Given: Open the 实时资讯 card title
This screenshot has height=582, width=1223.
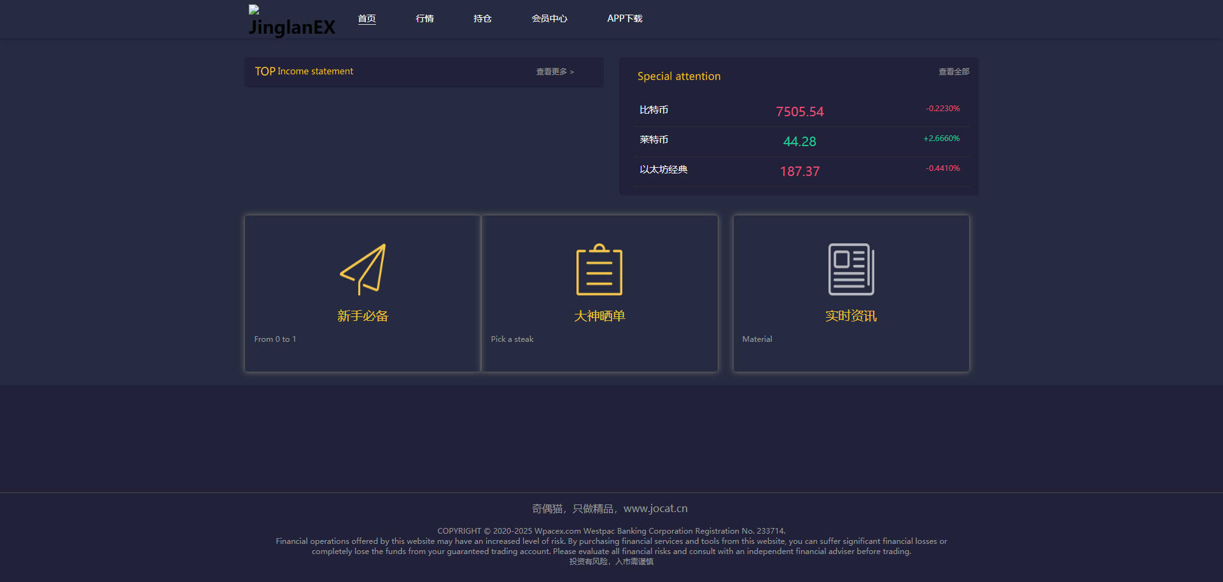Looking at the screenshot, I should pos(851,316).
